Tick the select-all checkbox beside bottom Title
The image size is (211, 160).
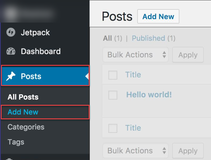(113, 128)
